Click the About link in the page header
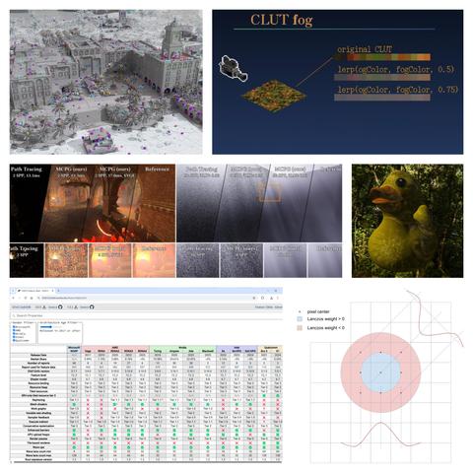 tap(278, 307)
